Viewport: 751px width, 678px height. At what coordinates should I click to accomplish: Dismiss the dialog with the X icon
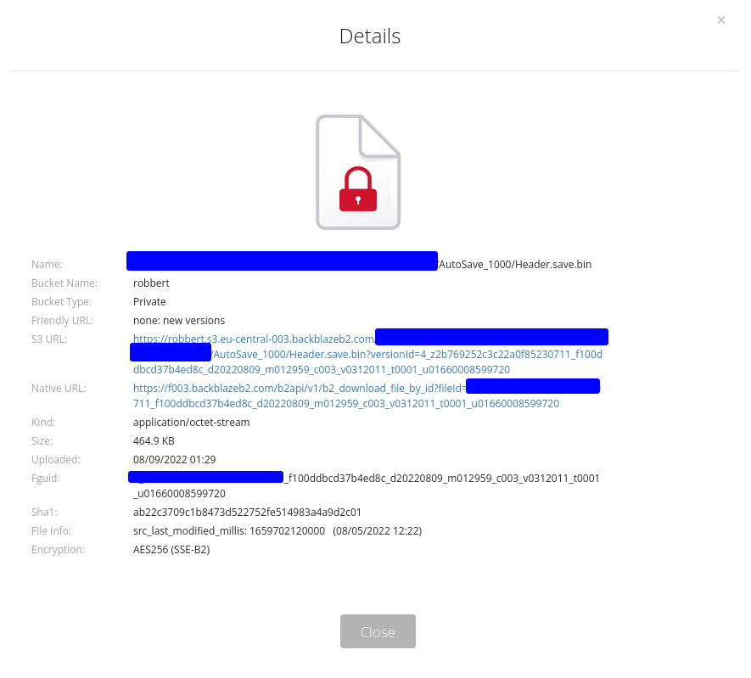click(720, 20)
